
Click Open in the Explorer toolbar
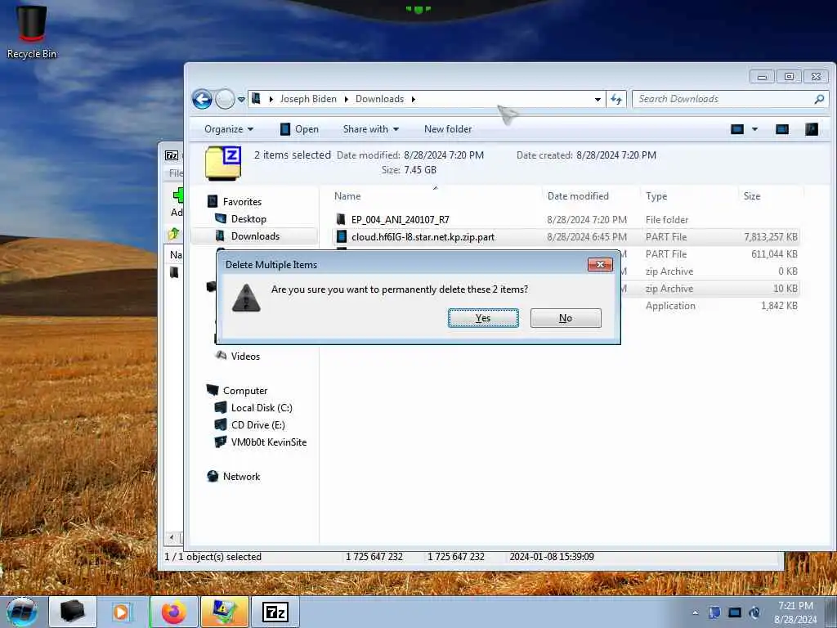pos(299,129)
